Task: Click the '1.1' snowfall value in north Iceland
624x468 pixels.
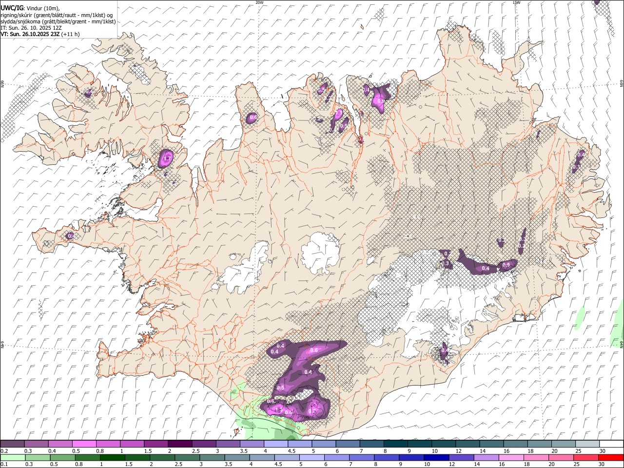Action: [340, 114]
